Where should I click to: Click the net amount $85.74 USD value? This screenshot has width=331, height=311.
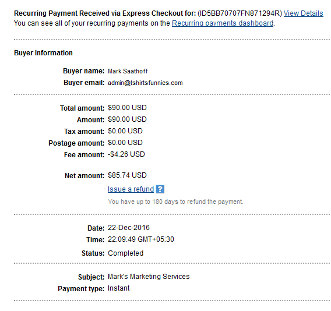pyautogui.click(x=127, y=175)
